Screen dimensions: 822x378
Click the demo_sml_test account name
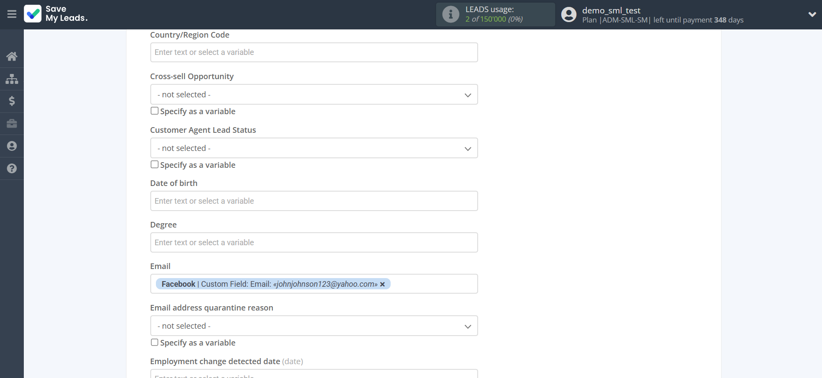pyautogui.click(x=611, y=10)
